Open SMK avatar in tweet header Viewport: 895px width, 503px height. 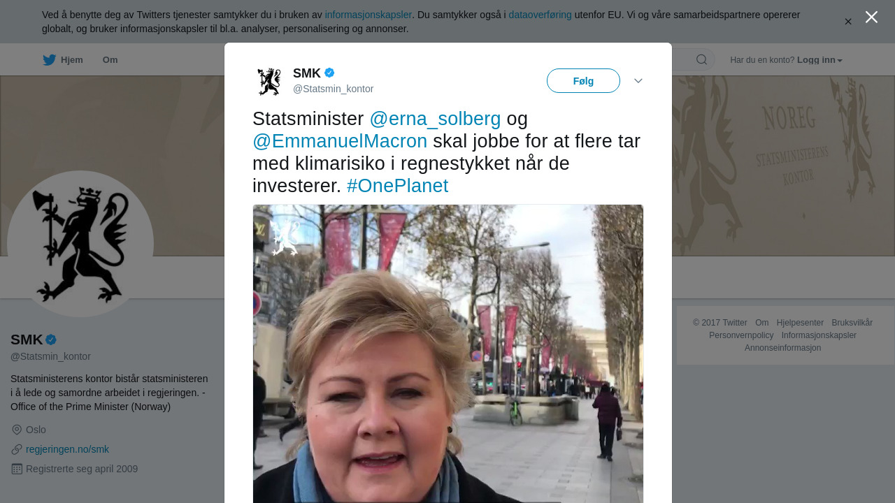pyautogui.click(x=269, y=81)
